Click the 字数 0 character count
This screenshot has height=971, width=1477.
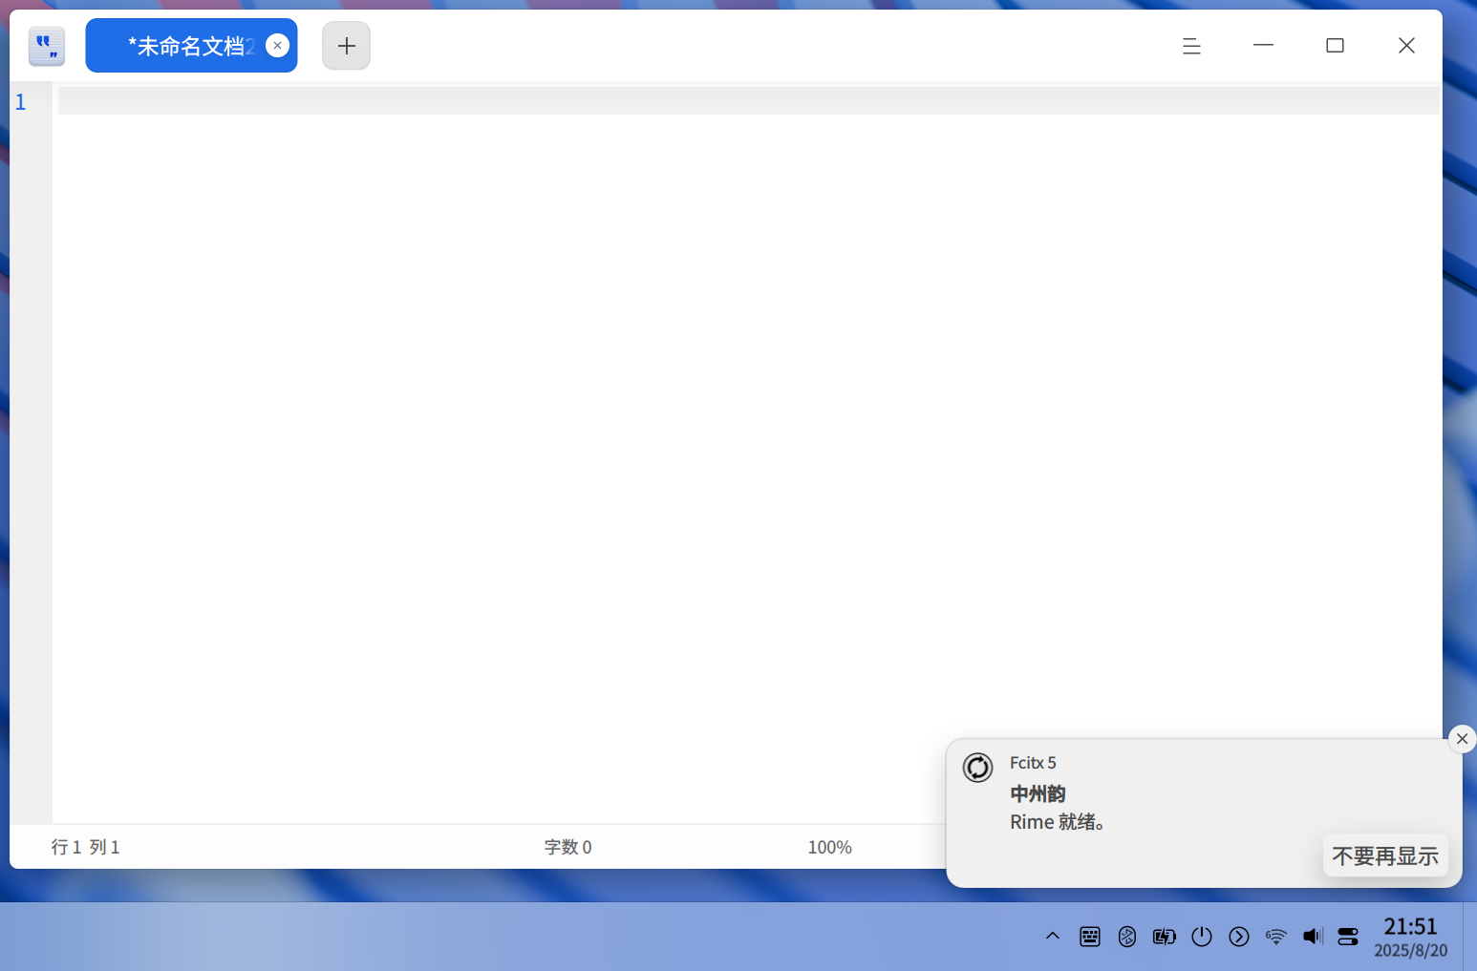(x=567, y=847)
